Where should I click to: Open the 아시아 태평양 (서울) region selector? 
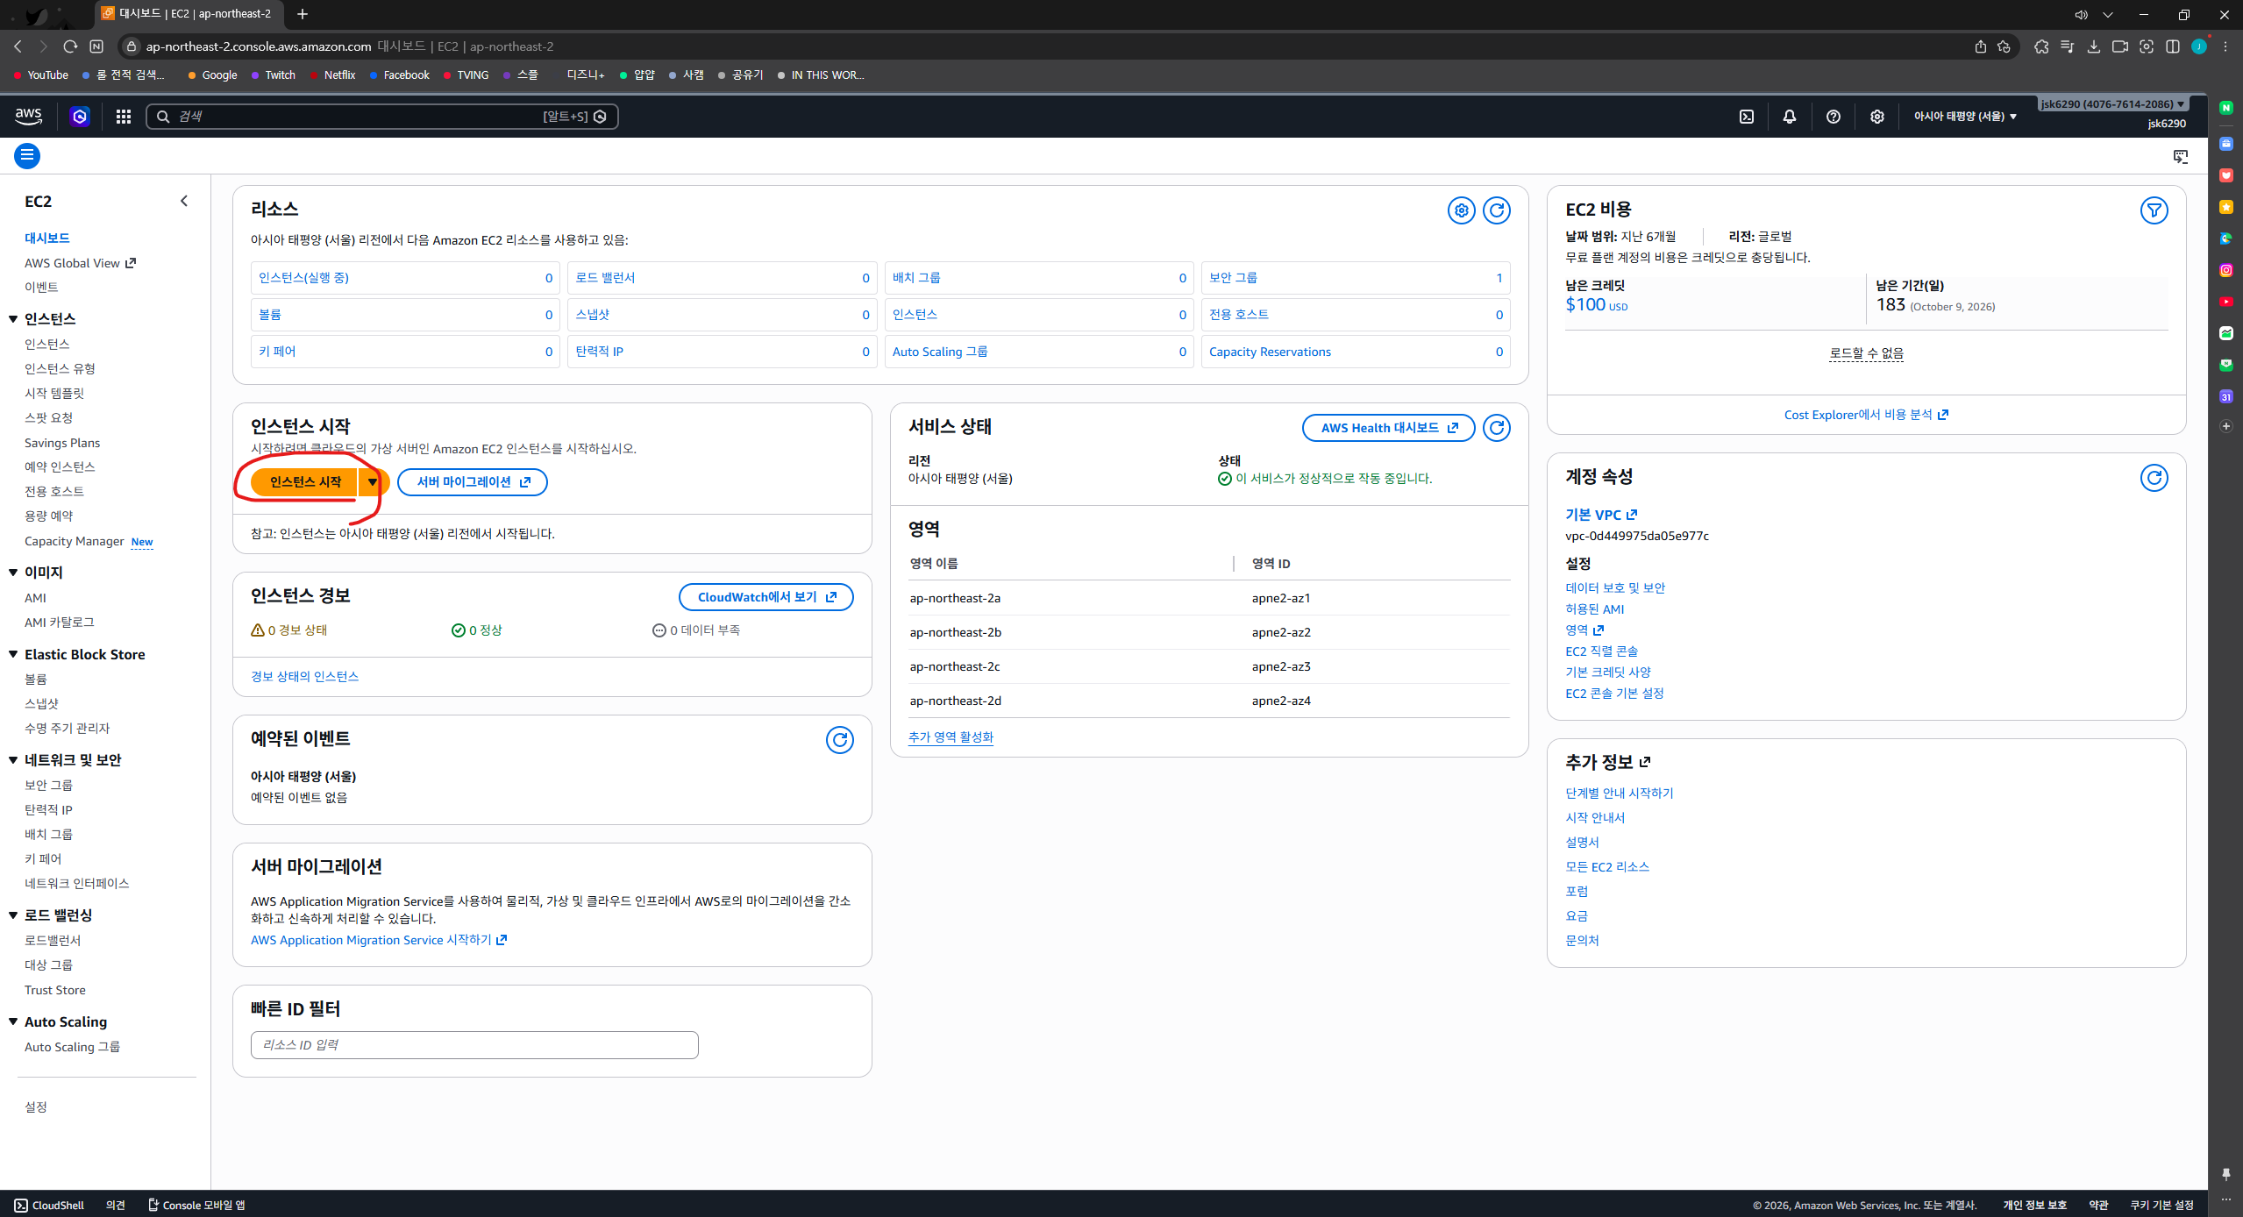(x=1965, y=117)
